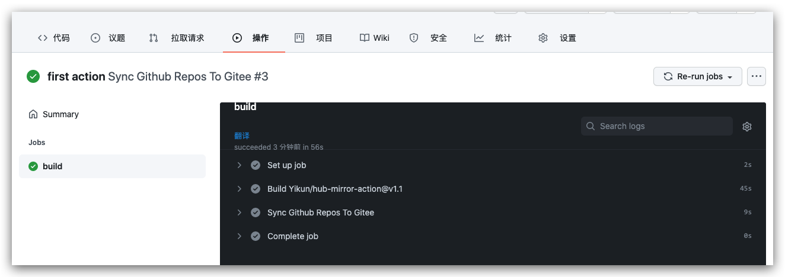Open the log settings gear icon
Screen dimensions: 785x277
click(x=747, y=126)
